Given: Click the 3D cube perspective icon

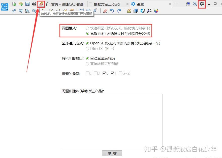Looking at the screenshot, I should pyautogui.click(x=143, y=11).
